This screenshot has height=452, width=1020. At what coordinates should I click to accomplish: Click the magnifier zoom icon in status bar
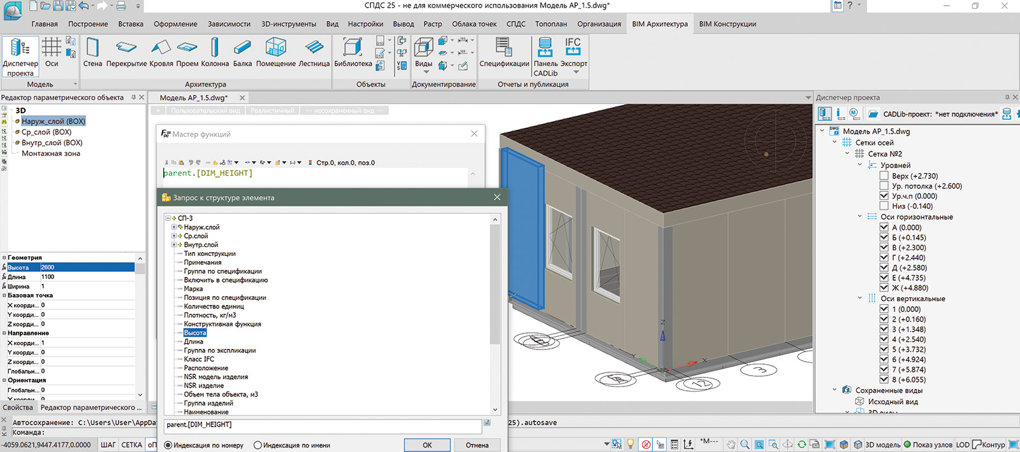[745, 444]
